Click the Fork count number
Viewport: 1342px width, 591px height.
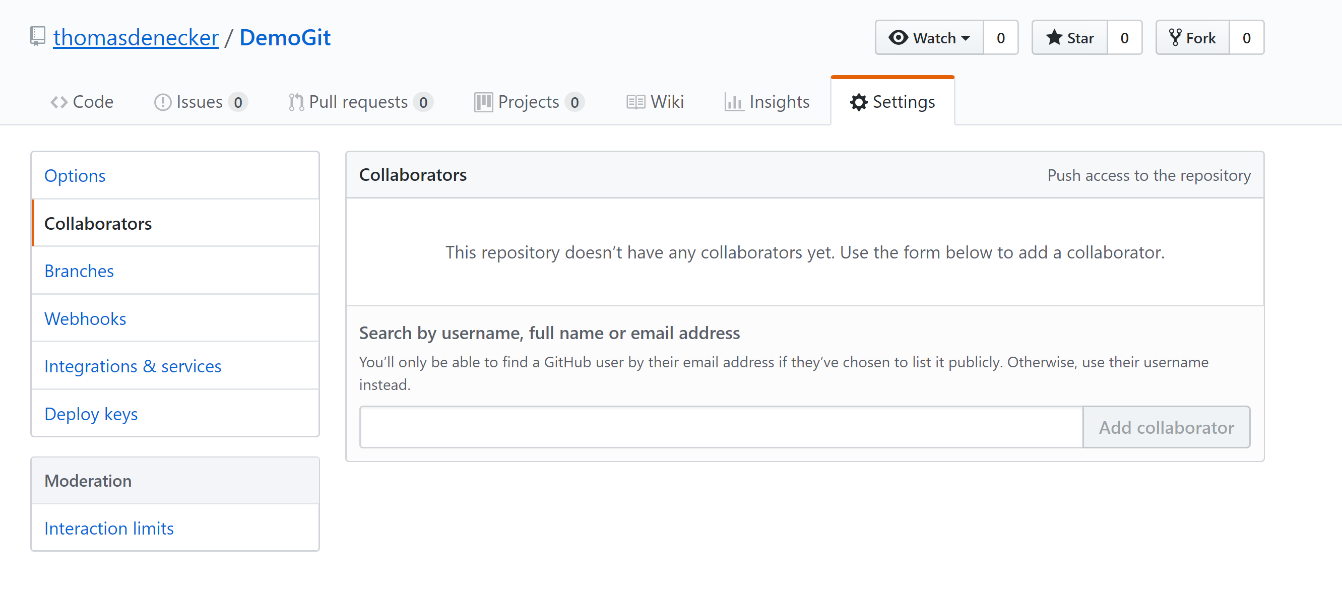pyautogui.click(x=1246, y=37)
